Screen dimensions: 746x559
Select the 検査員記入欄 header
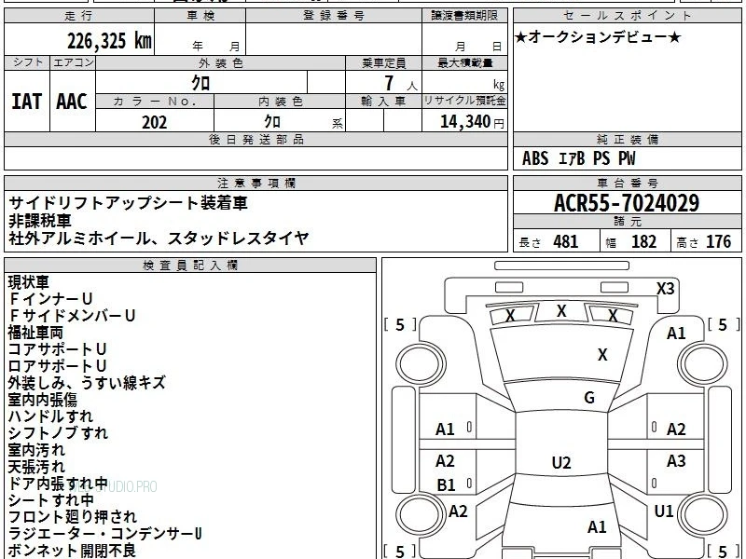coord(190,266)
